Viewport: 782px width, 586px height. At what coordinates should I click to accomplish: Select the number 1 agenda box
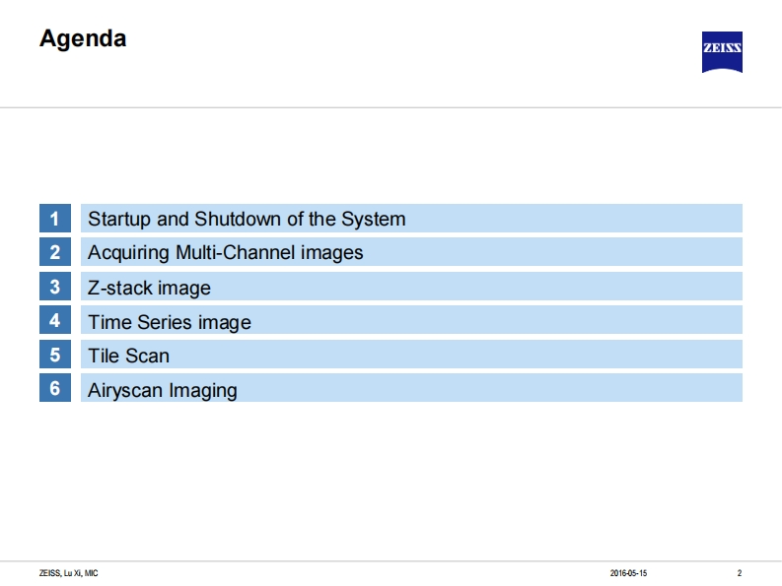55,219
